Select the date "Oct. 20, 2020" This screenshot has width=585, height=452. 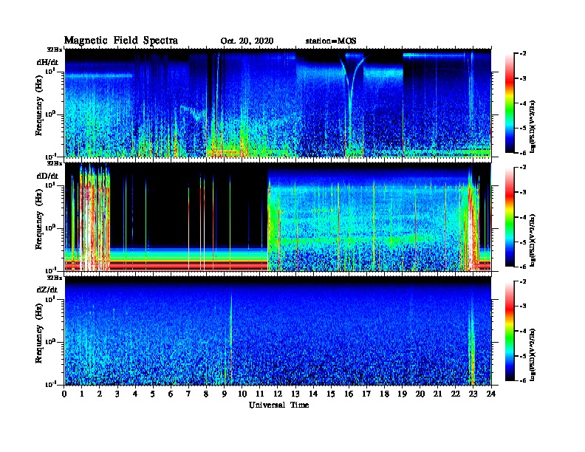[x=247, y=41]
